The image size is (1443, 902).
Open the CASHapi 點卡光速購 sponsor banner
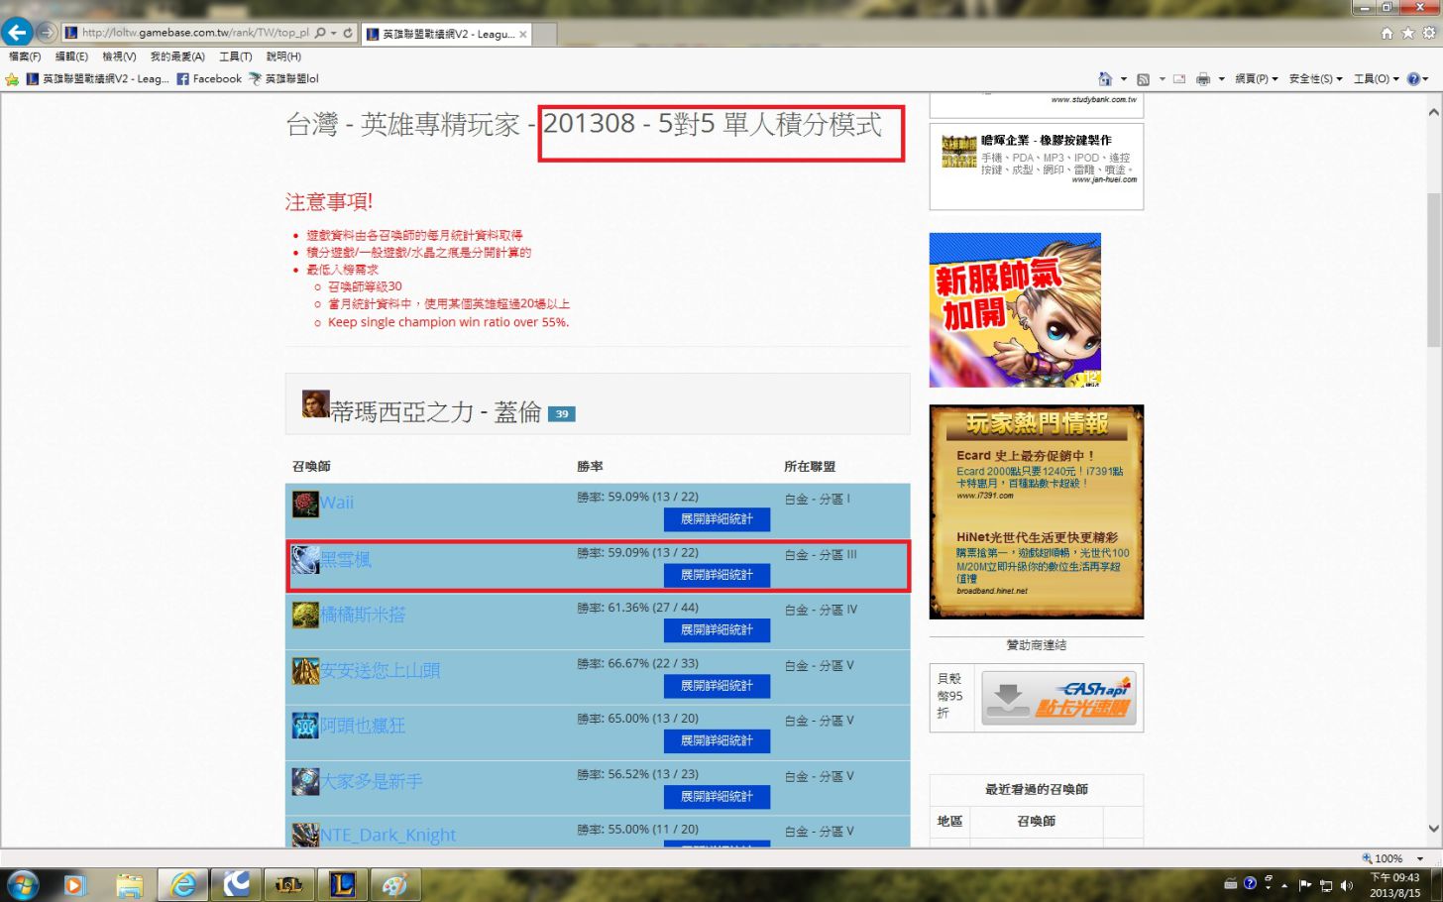tap(1058, 698)
